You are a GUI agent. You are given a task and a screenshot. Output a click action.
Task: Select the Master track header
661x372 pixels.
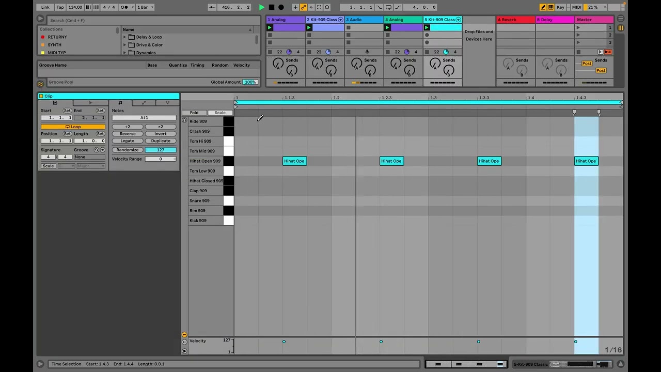[594, 20]
